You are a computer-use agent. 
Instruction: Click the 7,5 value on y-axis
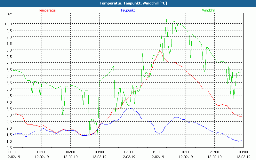(x=8, y=56)
